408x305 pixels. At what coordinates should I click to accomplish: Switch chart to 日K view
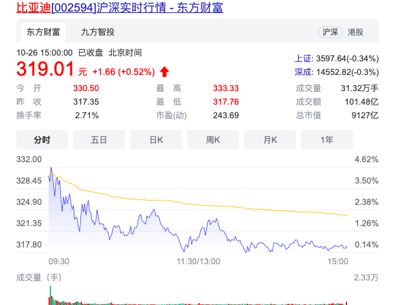point(156,140)
